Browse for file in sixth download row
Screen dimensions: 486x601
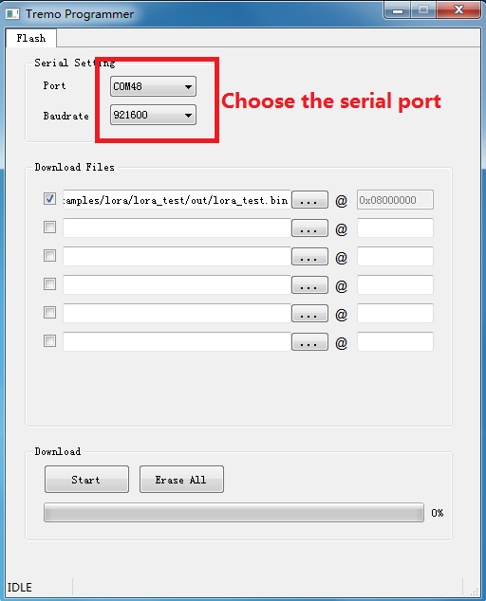click(309, 341)
